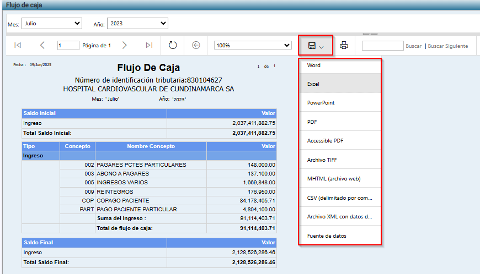The image size is (480, 274).
Task: Navigate back to parent report
Action: 196,45
